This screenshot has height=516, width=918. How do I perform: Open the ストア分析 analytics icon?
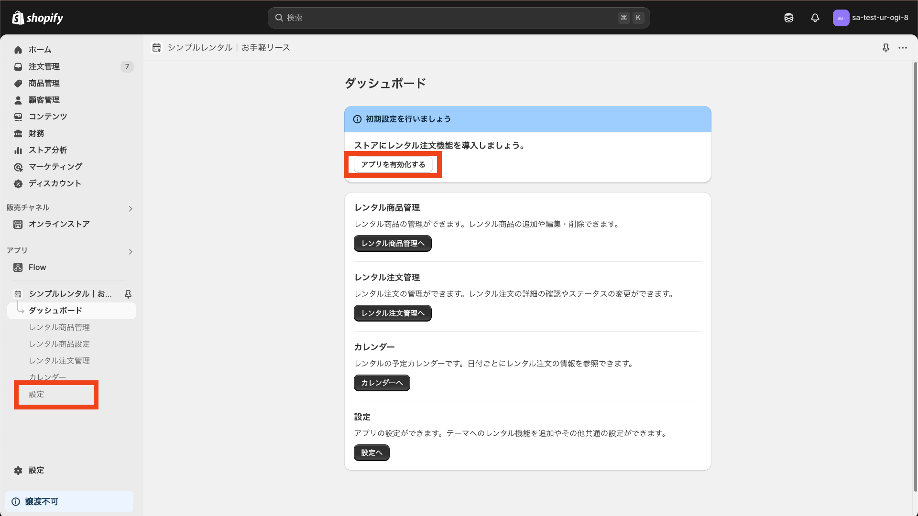[18, 150]
